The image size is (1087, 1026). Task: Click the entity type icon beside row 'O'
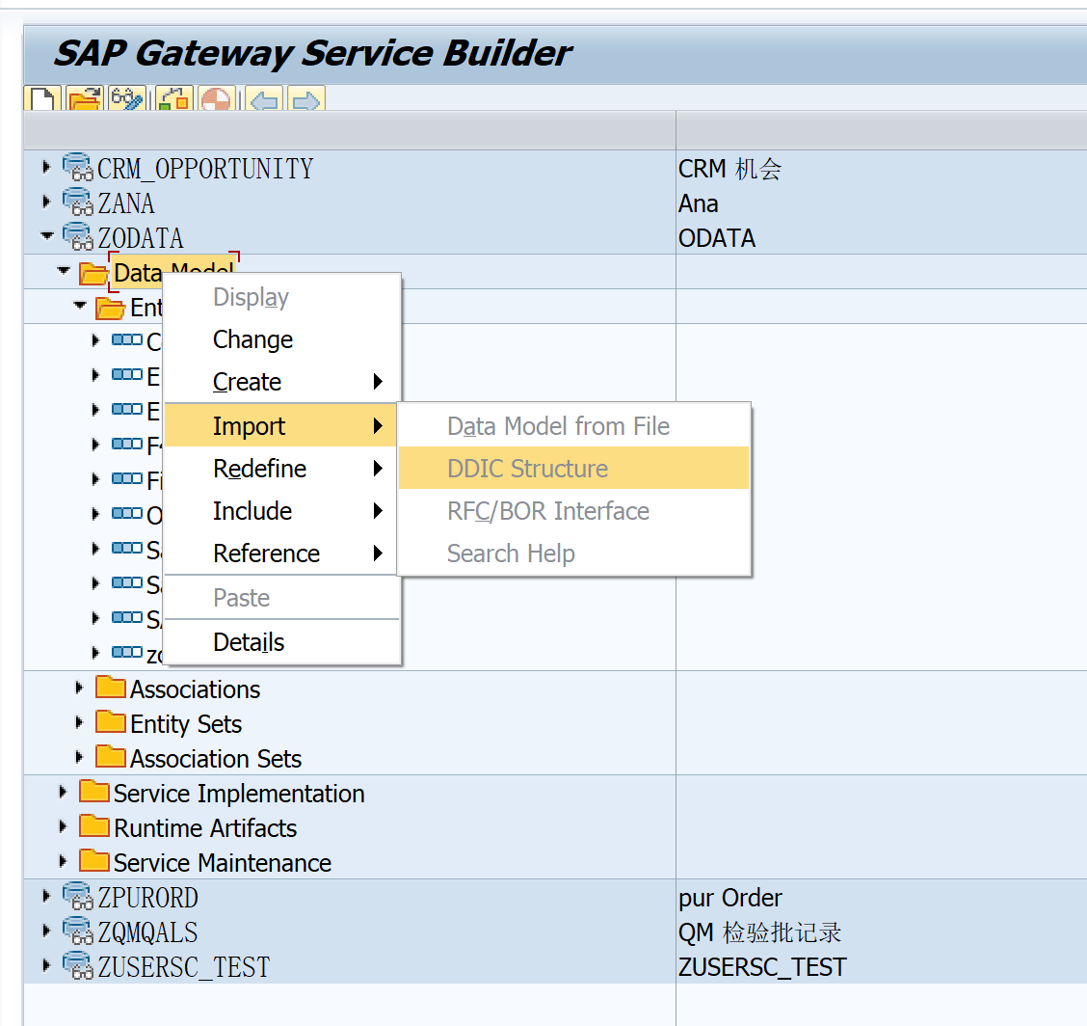(x=127, y=513)
